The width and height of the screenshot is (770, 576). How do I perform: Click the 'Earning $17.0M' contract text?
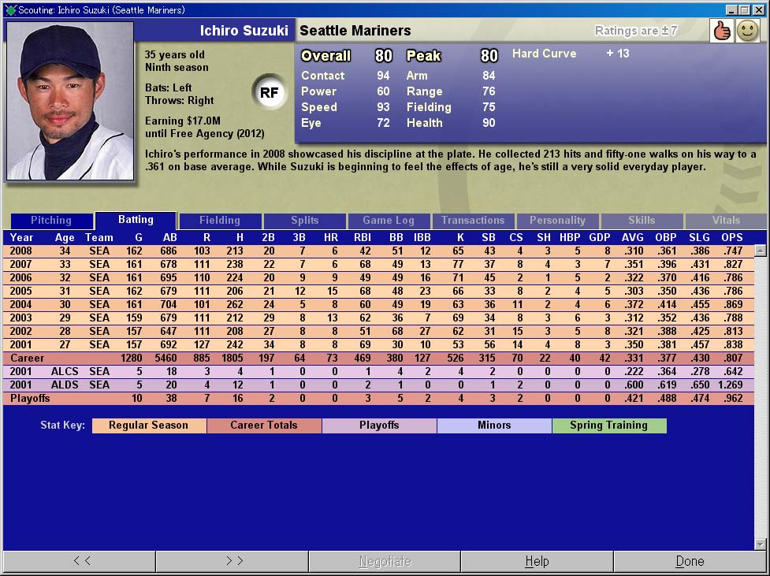coord(183,121)
